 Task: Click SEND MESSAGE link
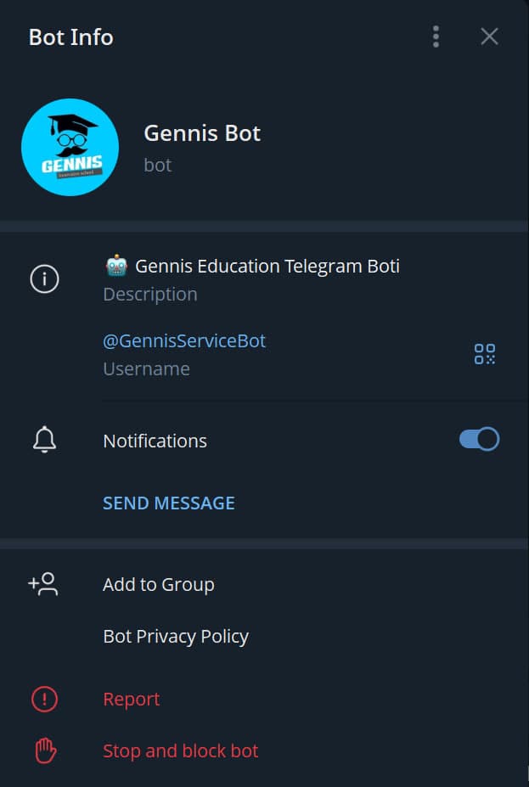[x=168, y=503]
